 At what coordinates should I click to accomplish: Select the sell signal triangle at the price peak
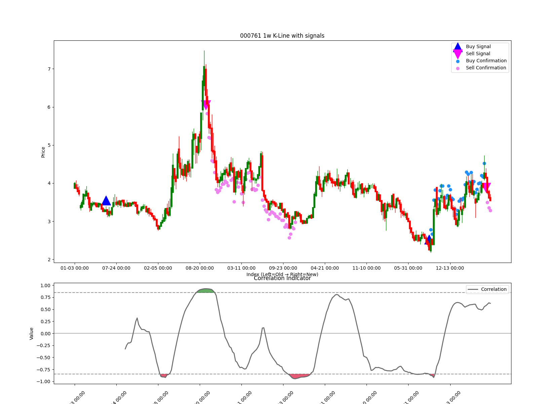click(206, 105)
